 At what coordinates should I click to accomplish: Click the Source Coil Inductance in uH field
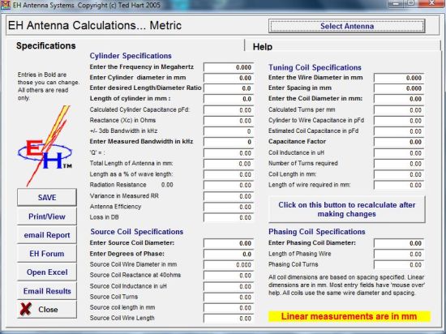coord(229,286)
